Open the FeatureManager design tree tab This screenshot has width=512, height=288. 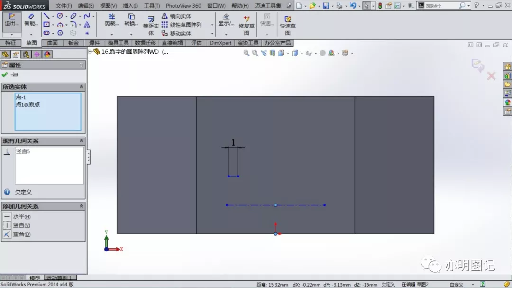5,54
